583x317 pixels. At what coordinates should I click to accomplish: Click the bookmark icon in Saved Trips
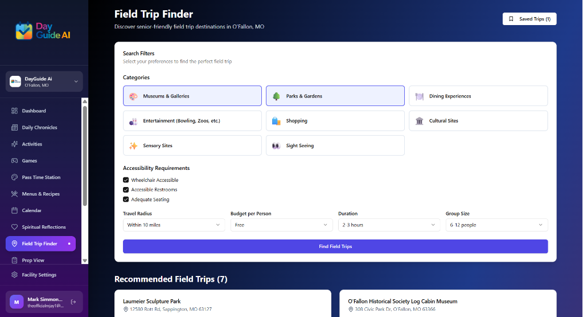click(511, 19)
